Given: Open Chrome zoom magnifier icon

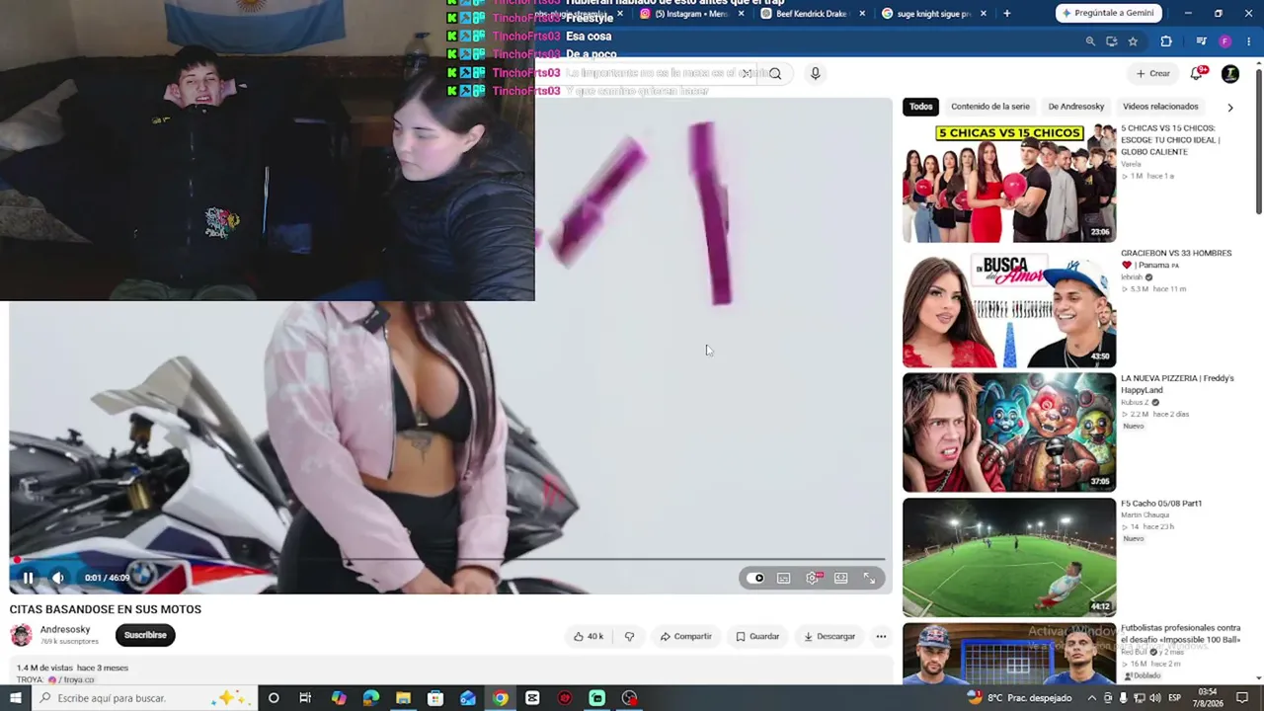Looking at the screenshot, I should (x=1090, y=41).
